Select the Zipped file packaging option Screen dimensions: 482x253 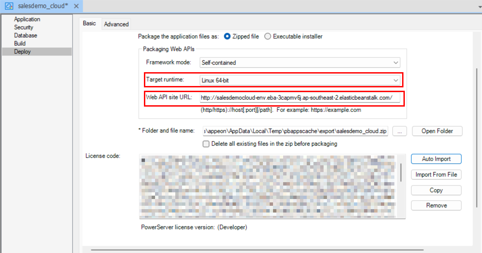(x=227, y=36)
